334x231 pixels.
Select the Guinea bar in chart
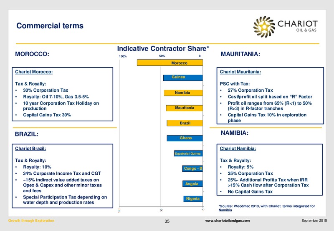183,78
